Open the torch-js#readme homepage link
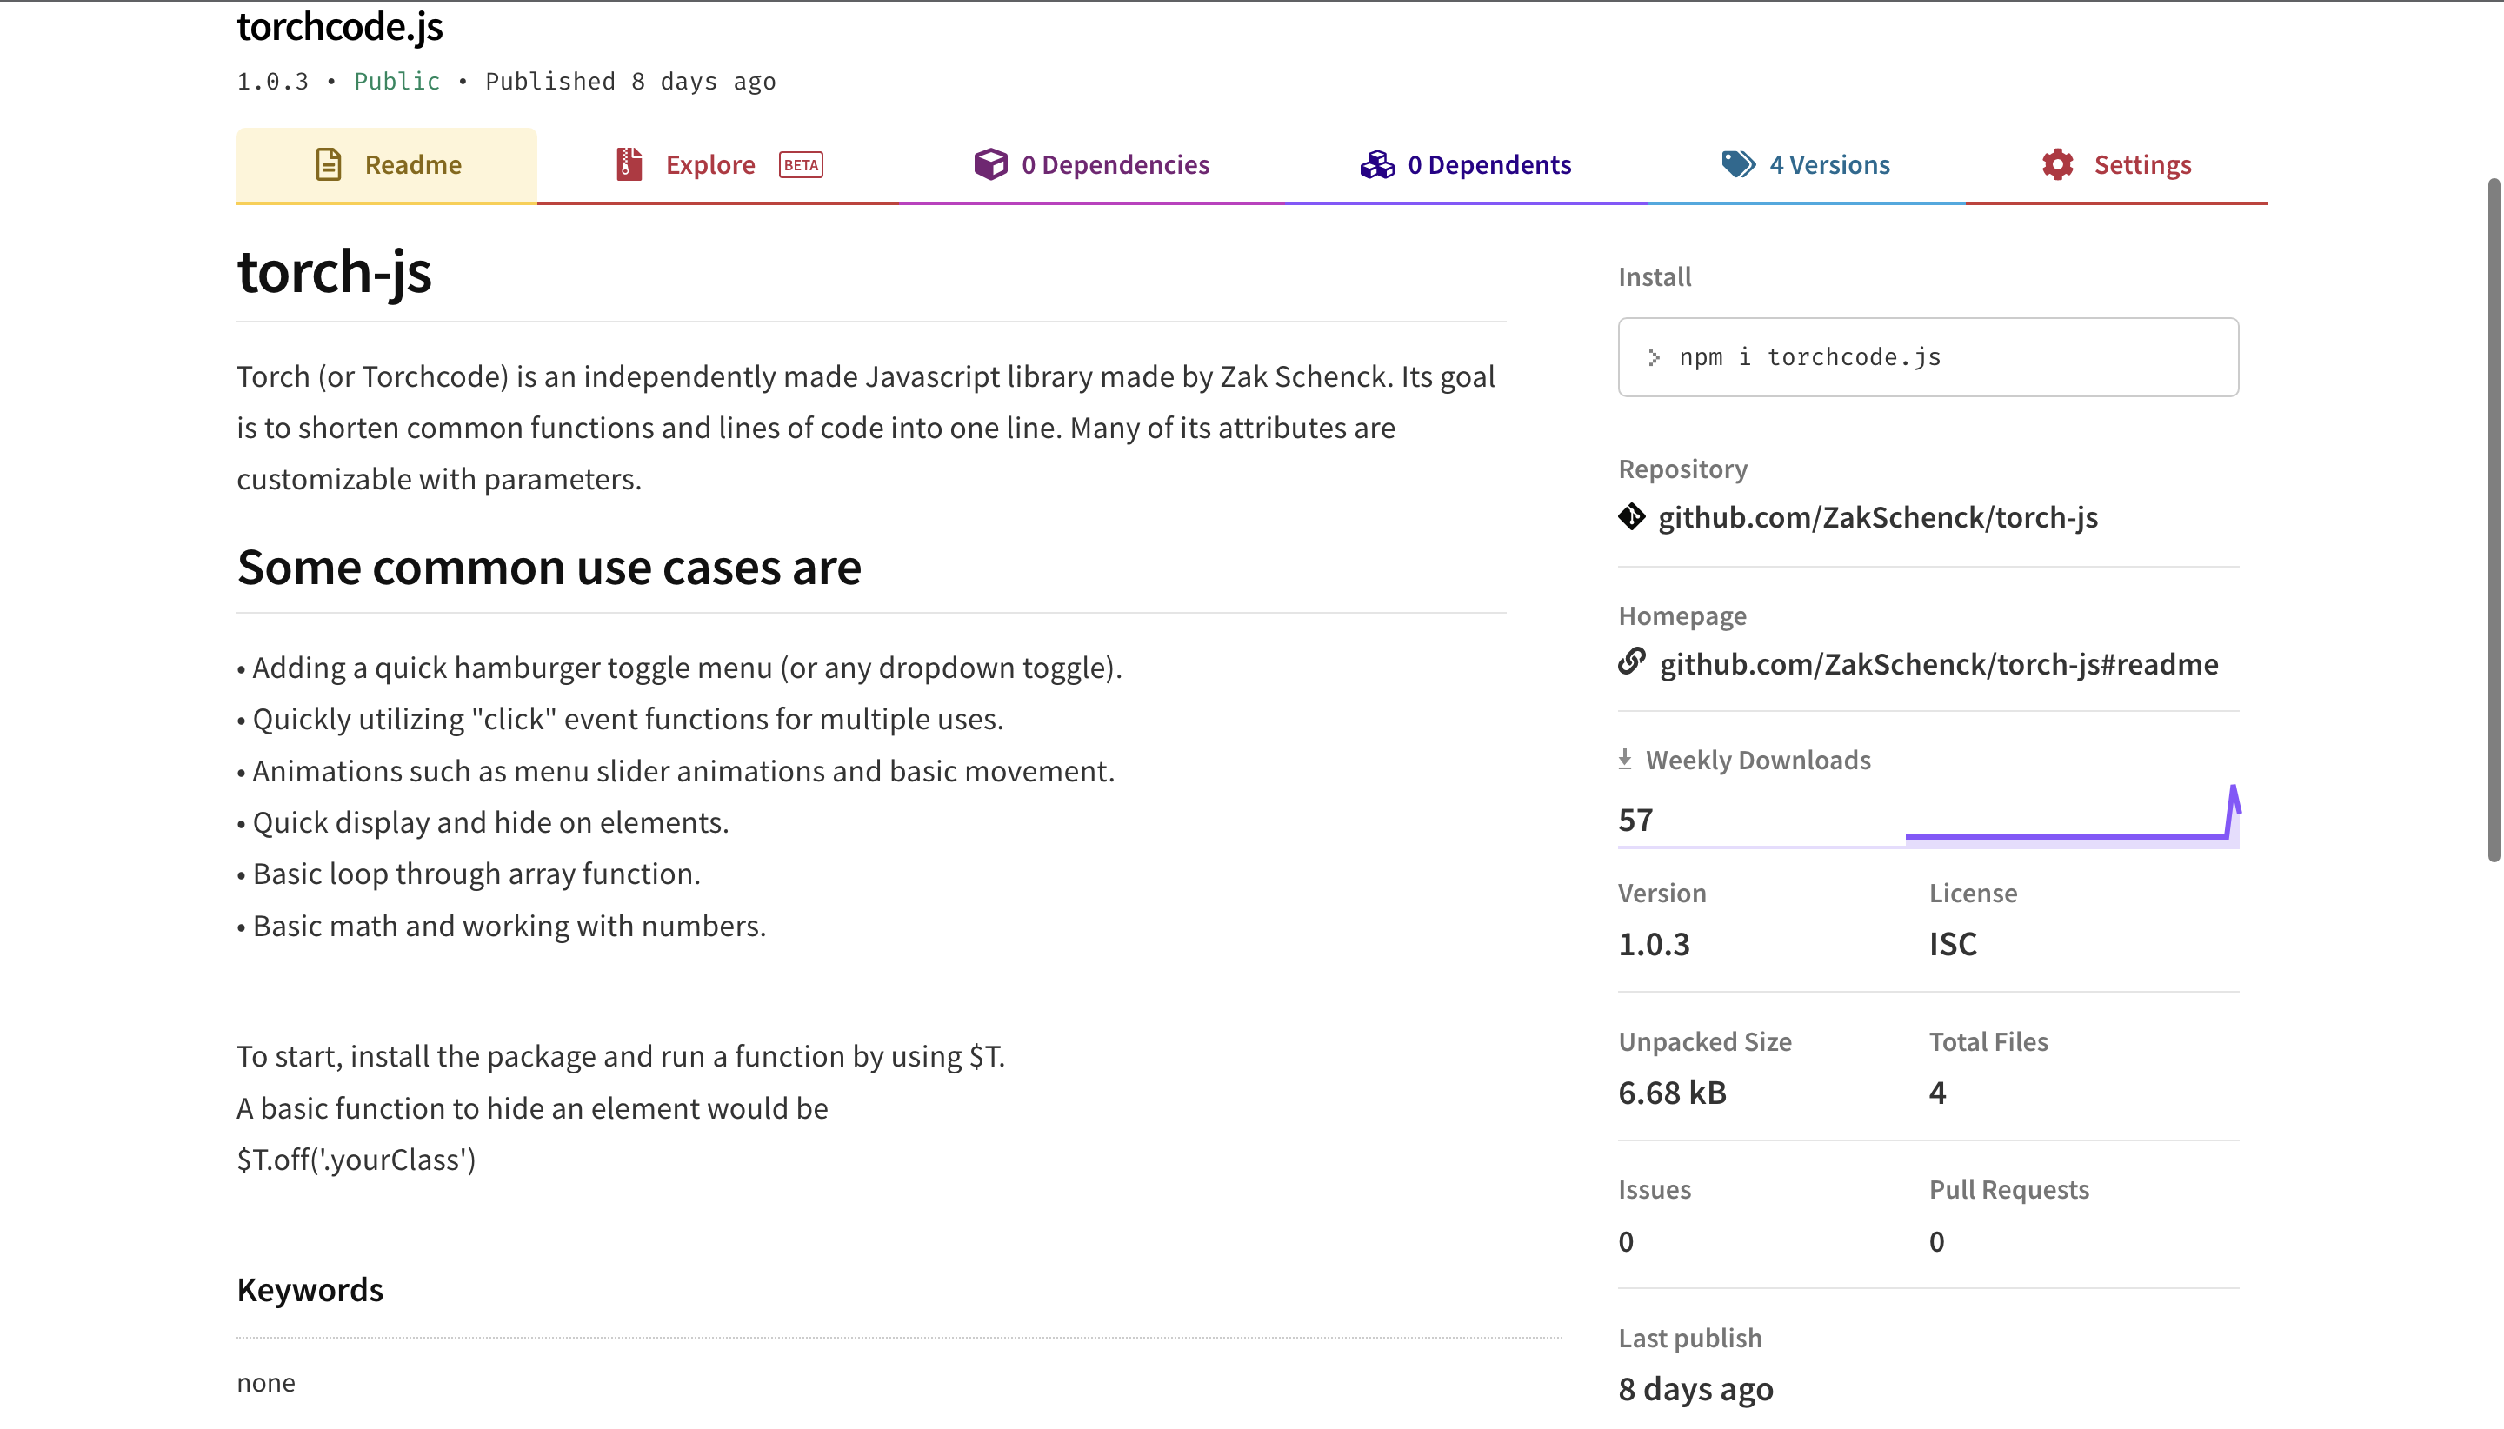Image resolution: width=2504 pixels, height=1429 pixels. point(1939,664)
